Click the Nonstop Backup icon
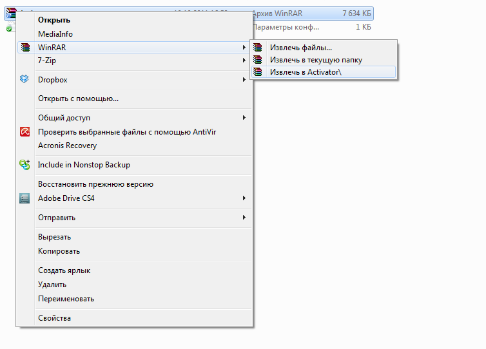This screenshot has height=349, width=486. point(24,165)
